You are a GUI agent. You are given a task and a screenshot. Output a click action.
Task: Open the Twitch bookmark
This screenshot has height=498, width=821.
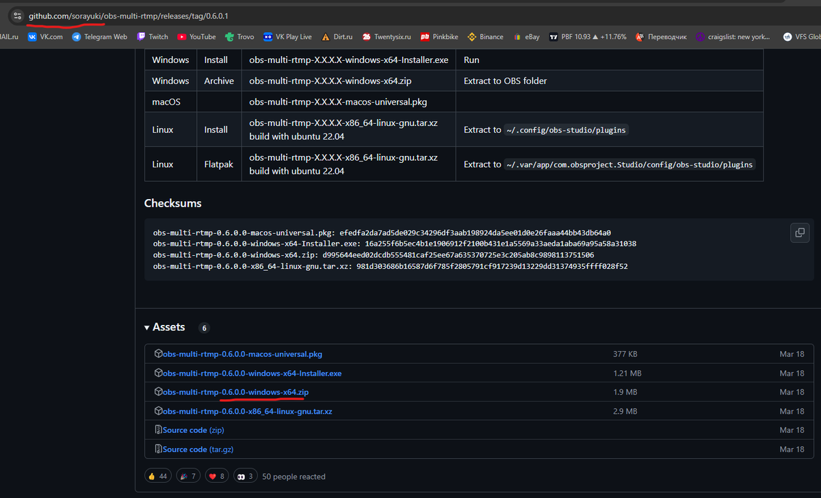click(152, 37)
